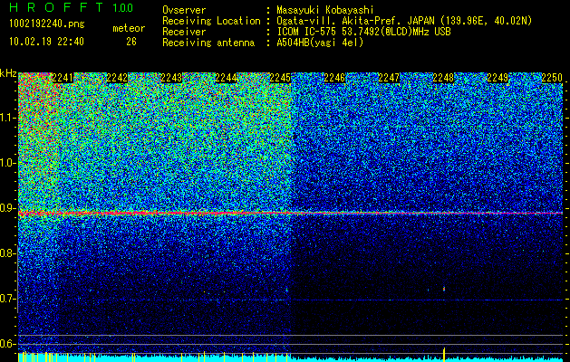This screenshot has width=570, height=362.
Task: Click the observer name Masayuki Kobayashi
Action: pyautogui.click(x=325, y=10)
